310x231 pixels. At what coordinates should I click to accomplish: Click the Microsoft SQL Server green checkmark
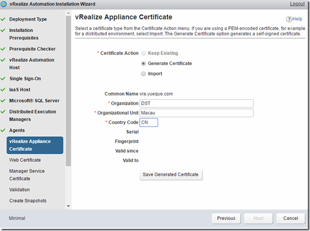click(x=3, y=101)
